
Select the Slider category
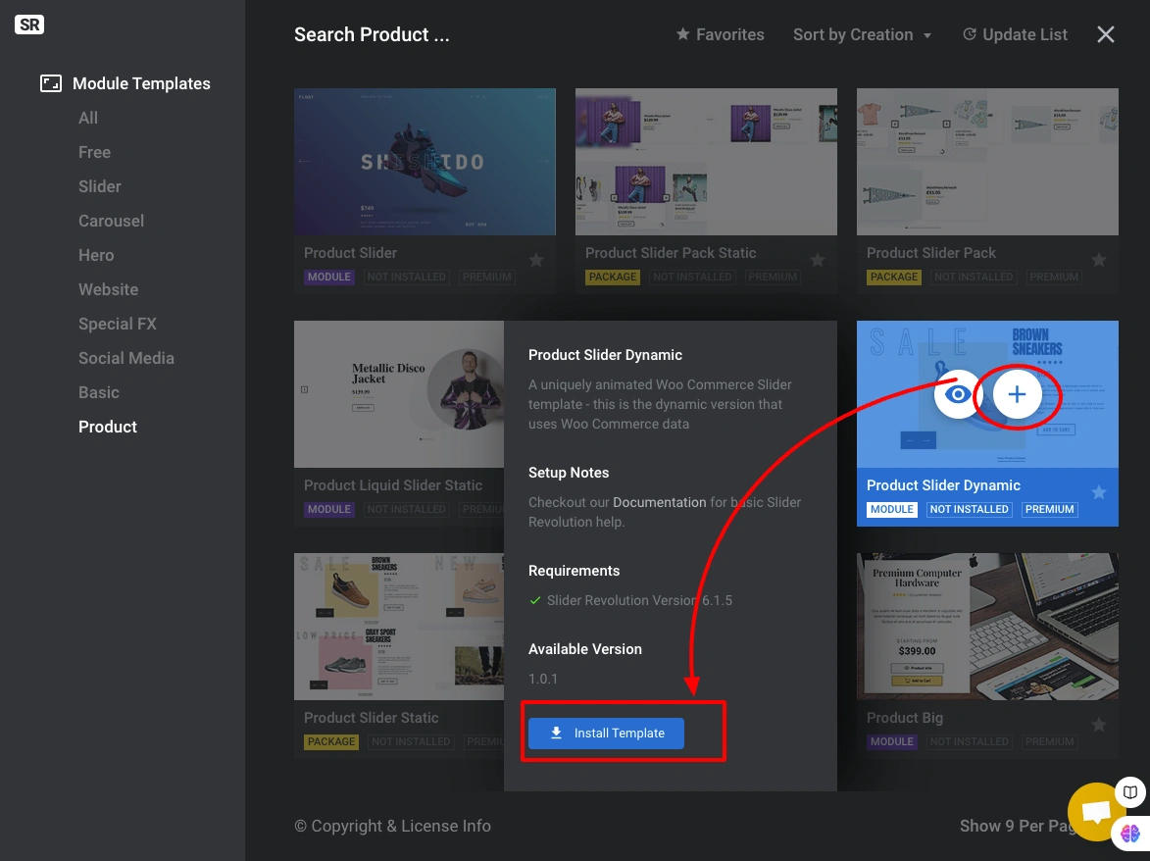pos(100,186)
